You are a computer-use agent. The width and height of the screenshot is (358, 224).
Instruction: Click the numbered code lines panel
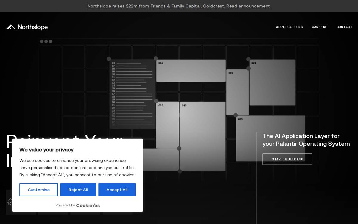click(132, 94)
